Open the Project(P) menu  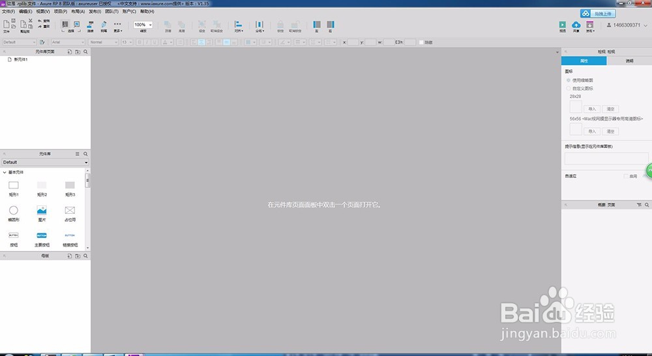60,12
